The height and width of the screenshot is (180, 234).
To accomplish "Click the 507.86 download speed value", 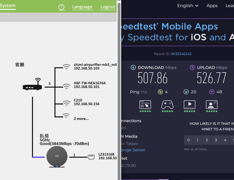I will coord(152,78).
